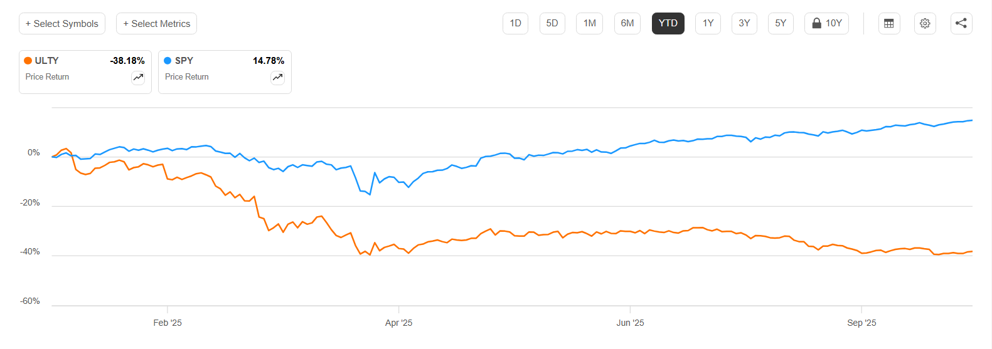The height and width of the screenshot is (349, 992).
Task: Open chart settings gear
Action: [x=925, y=24]
